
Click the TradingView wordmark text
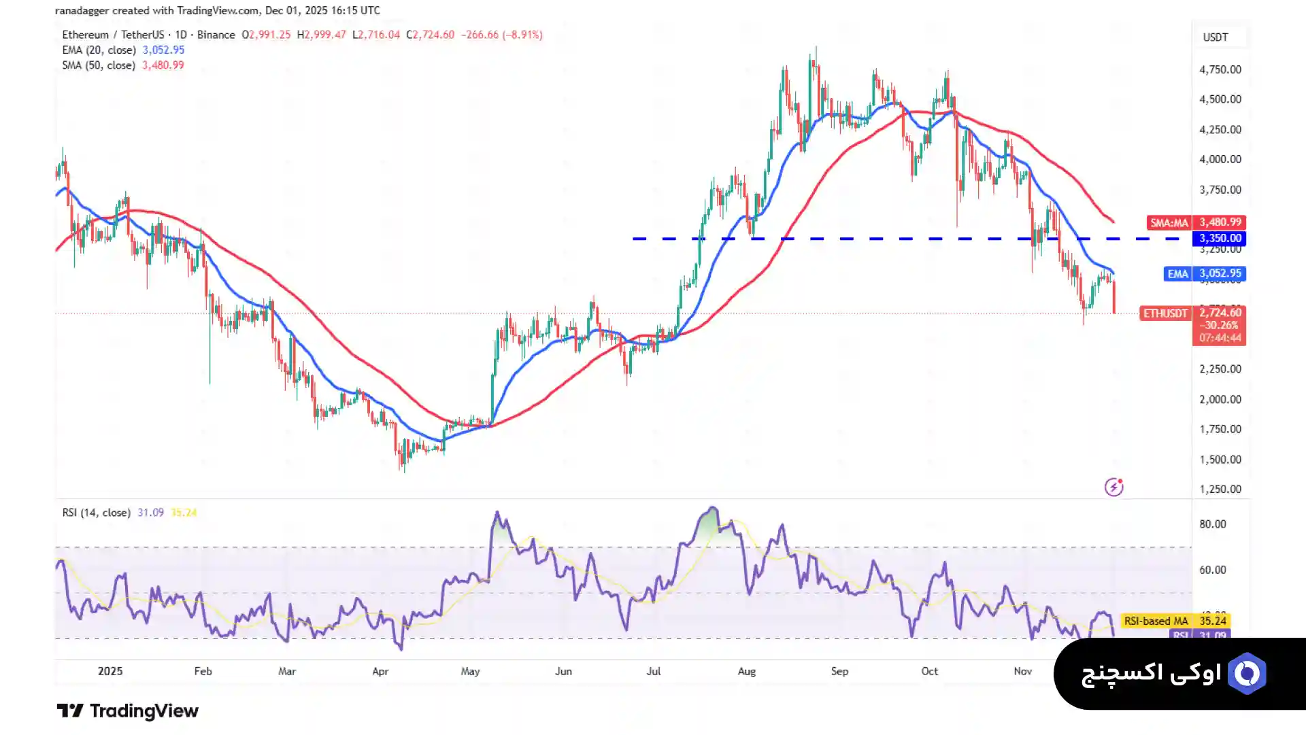144,711
